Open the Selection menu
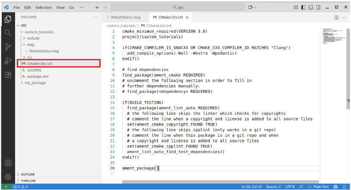This screenshot has width=351, height=190. click(x=43, y=7)
